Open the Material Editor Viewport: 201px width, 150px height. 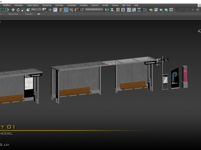click(x=145, y=10)
